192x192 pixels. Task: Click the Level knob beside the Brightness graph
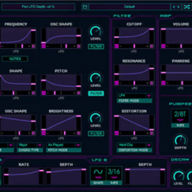tap(96, 118)
